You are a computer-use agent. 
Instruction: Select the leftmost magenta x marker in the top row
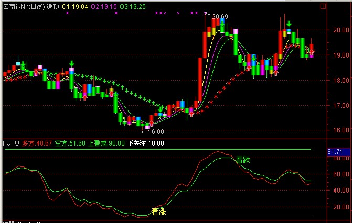tap(68, 13)
